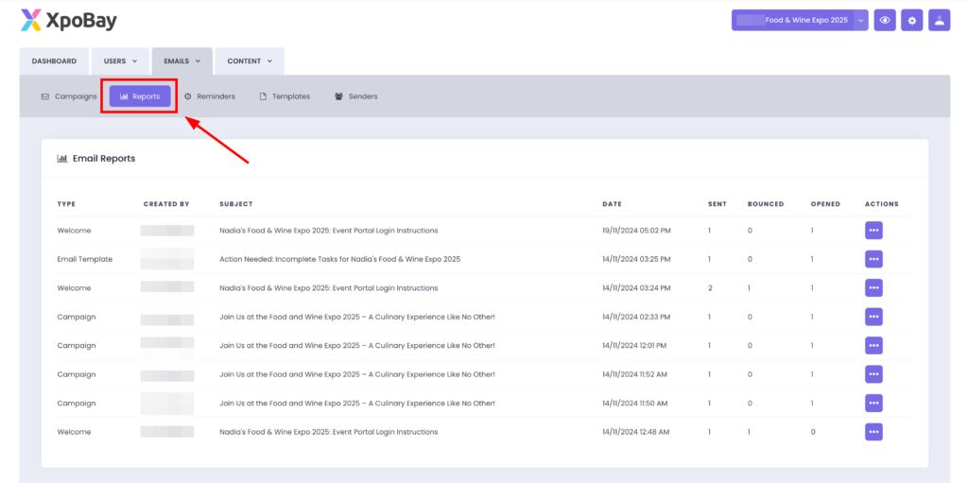The height and width of the screenshot is (483, 968).
Task: Click the XpoBay logo
Action: (69, 20)
